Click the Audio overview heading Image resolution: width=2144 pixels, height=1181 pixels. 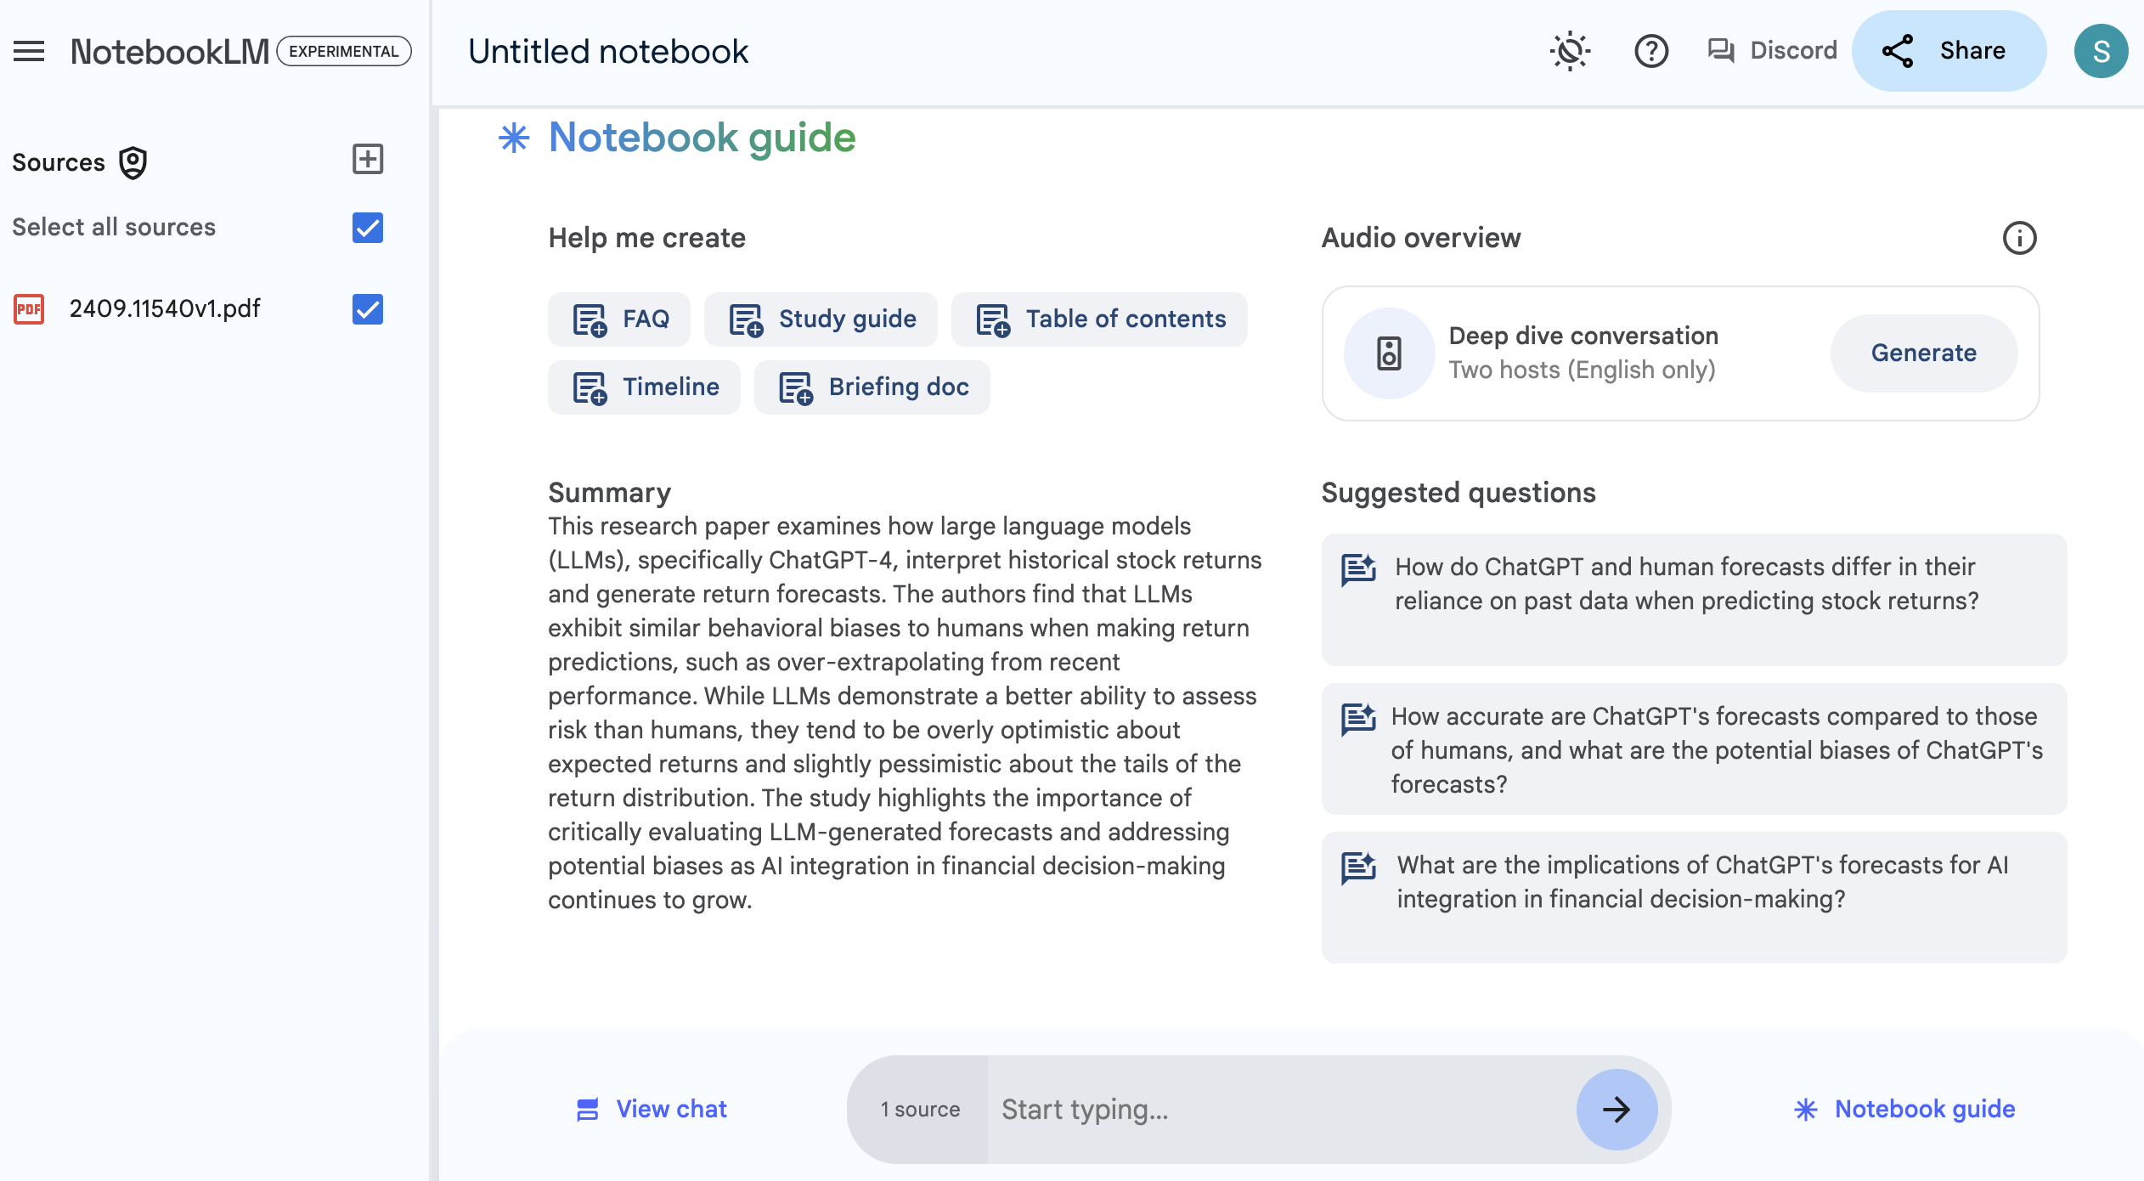click(1421, 238)
